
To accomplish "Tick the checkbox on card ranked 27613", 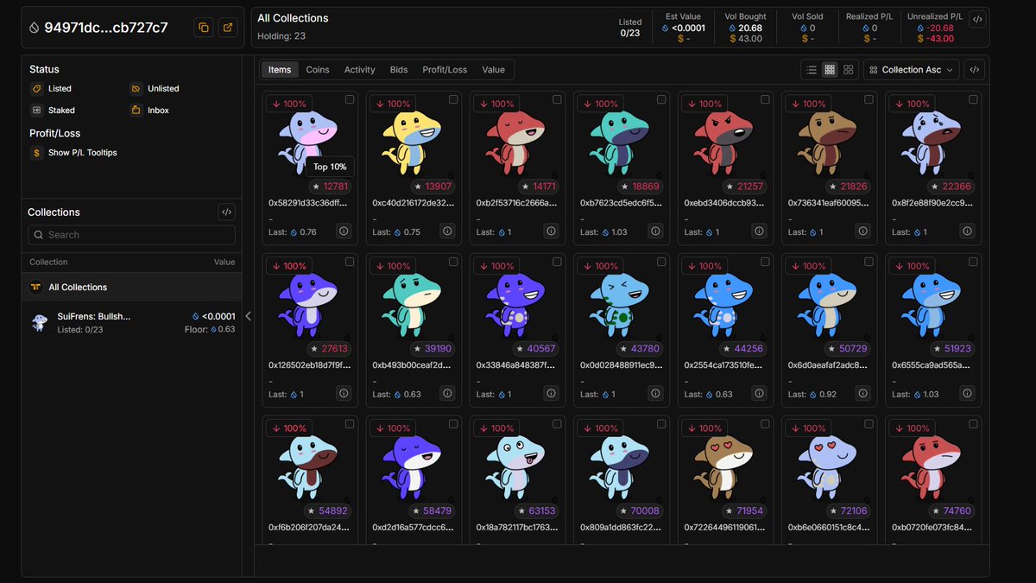I will pyautogui.click(x=350, y=262).
